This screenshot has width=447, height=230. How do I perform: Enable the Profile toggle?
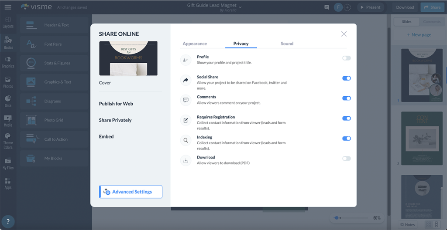pyautogui.click(x=346, y=58)
